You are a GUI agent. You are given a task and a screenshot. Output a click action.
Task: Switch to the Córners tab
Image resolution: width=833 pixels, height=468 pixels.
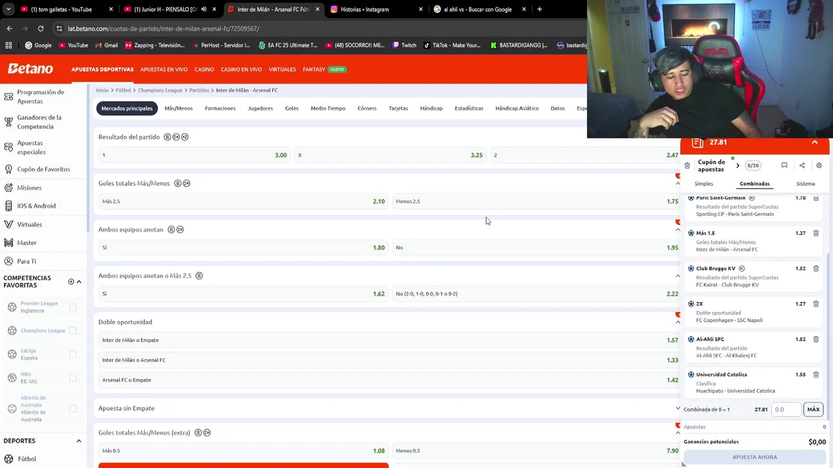[x=366, y=109]
